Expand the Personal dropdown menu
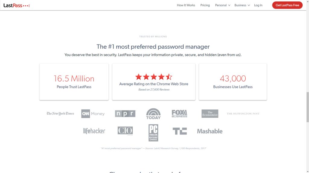This screenshot has width=309, height=173. pos(223,5)
